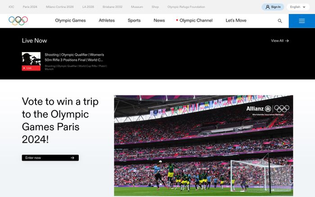Open the search magnifier icon

point(279,21)
